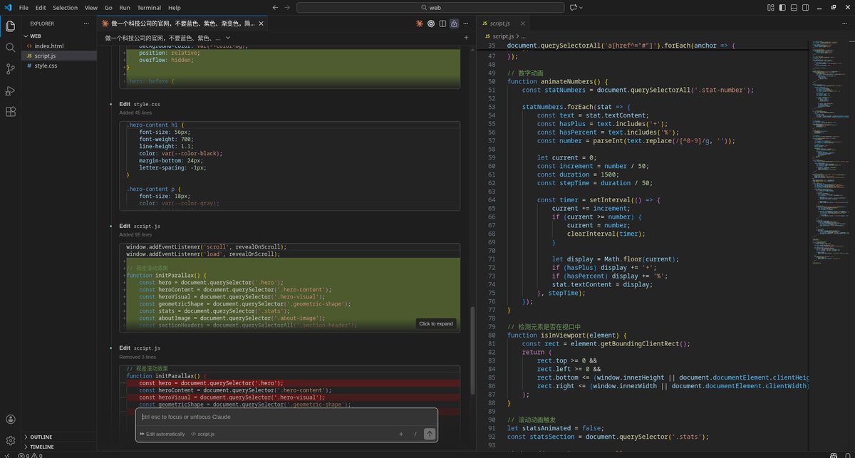Screen dimensions: 855x458
Task: Click the split editor icon in Claude tab
Action: [442, 24]
